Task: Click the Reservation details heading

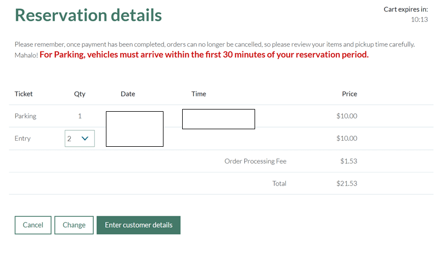Action: point(88,15)
